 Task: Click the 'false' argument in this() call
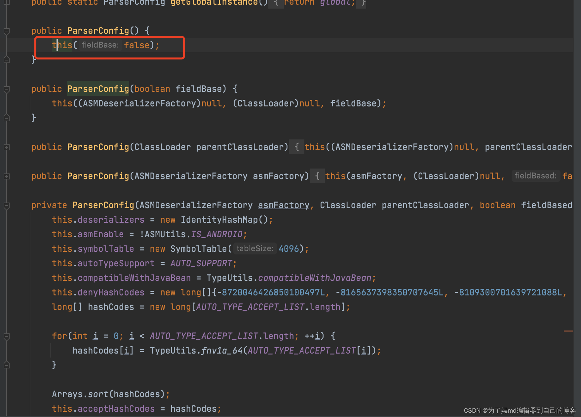[137, 45]
